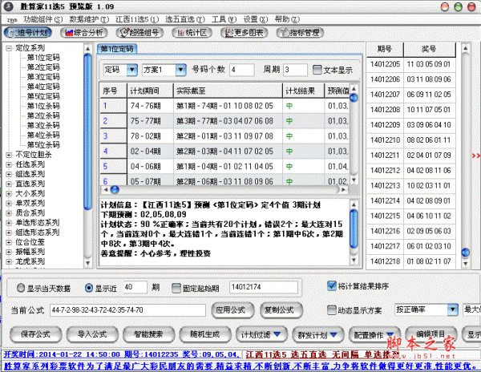Open 功能组件 menu
Image resolution: width=481 pixels, height=372 pixels.
(43, 19)
